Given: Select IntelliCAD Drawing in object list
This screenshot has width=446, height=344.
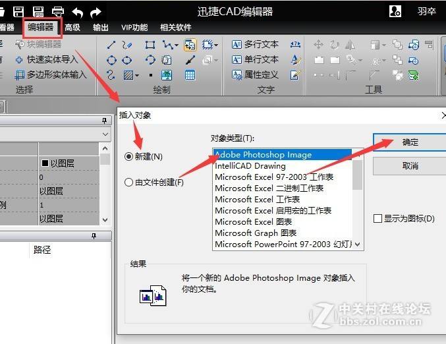Looking at the screenshot, I should [283, 166].
